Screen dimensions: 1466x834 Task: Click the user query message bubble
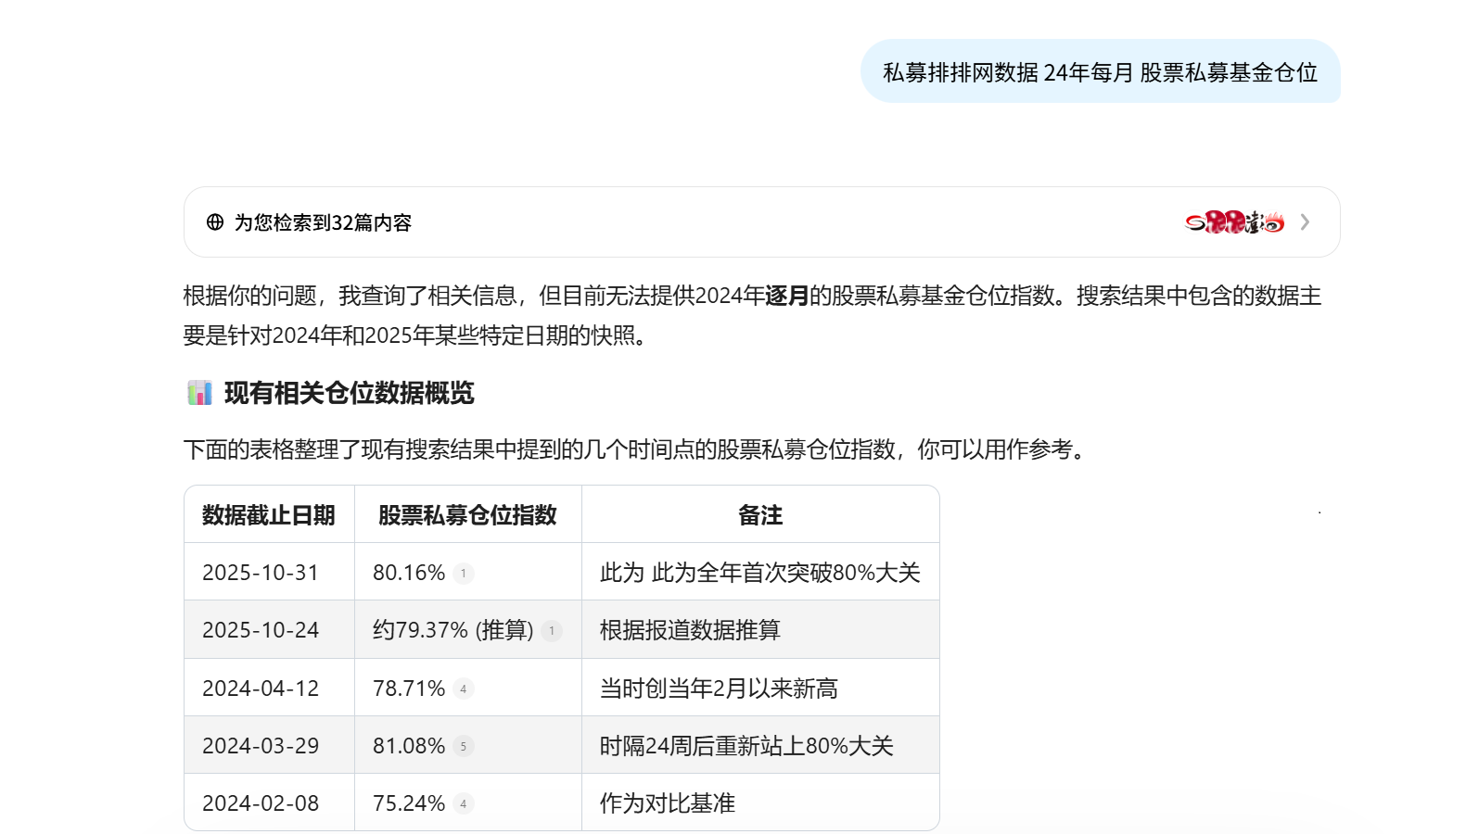[x=1100, y=72]
